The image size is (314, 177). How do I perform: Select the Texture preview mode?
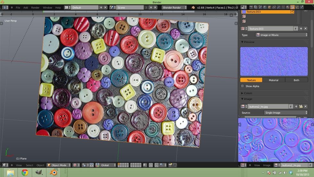(x=251, y=80)
